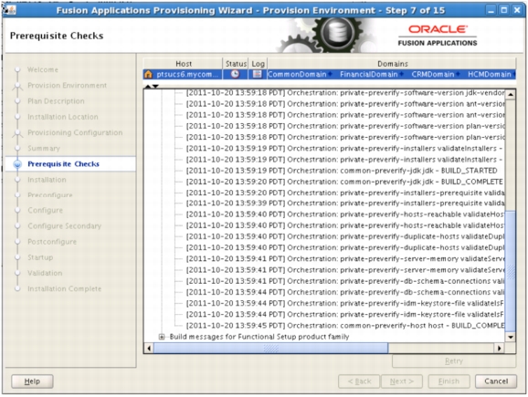Click the up arrow of the split pane divider
528x397 pixels.
pos(147,87)
